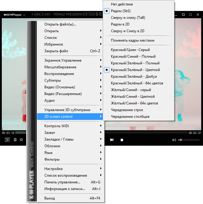Select Жёлтый/Синий - серый
Viewport: 203px width, 204px height.
139,90
